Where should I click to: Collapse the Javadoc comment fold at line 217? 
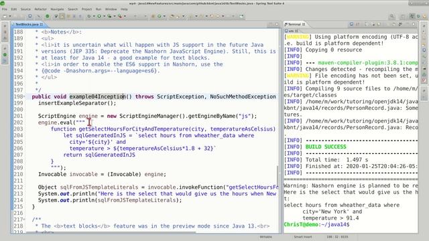point(24,220)
